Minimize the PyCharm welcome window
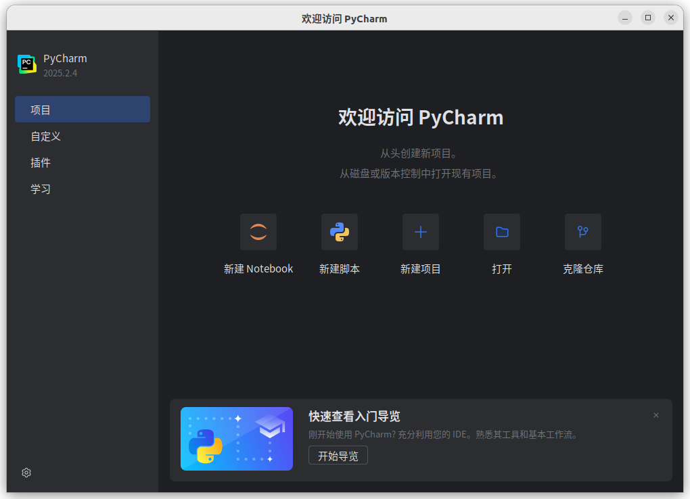 625,18
